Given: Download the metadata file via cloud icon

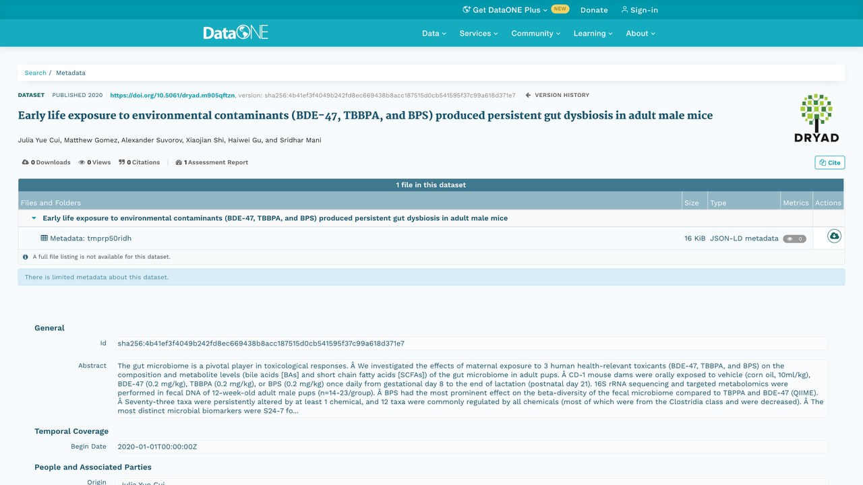Looking at the screenshot, I should pyautogui.click(x=834, y=236).
